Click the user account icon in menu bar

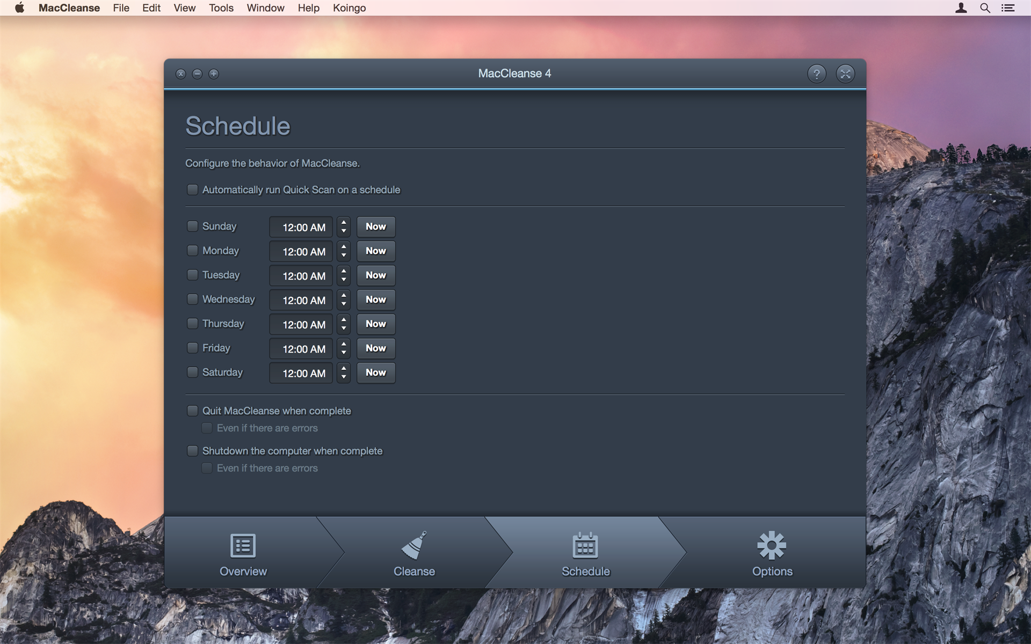pos(961,8)
